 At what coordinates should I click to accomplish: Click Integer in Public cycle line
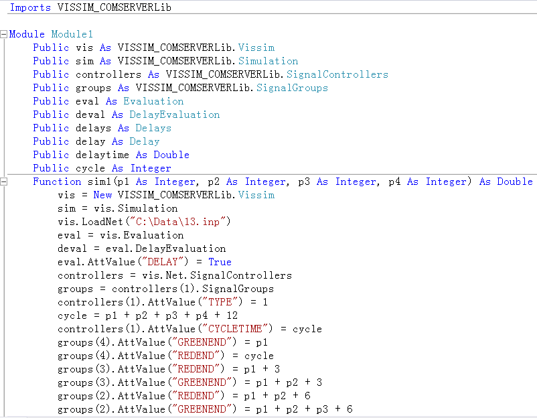[x=151, y=168]
